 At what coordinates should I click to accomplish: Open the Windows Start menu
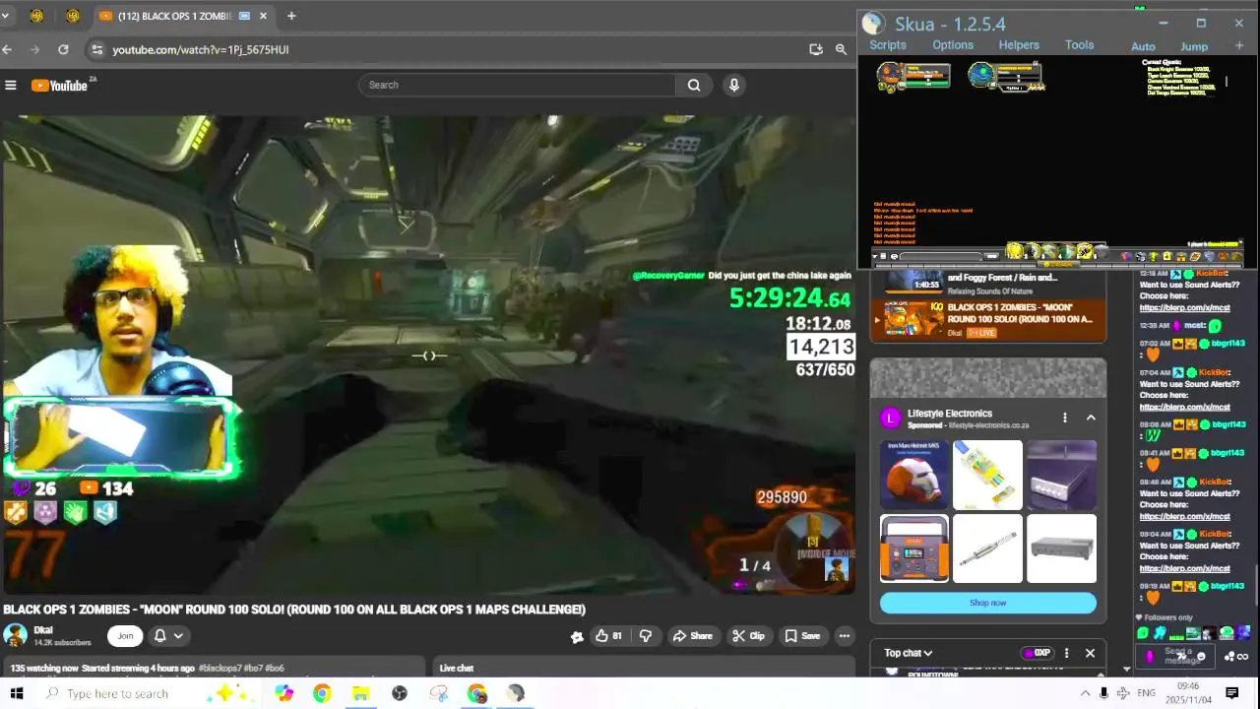(17, 693)
